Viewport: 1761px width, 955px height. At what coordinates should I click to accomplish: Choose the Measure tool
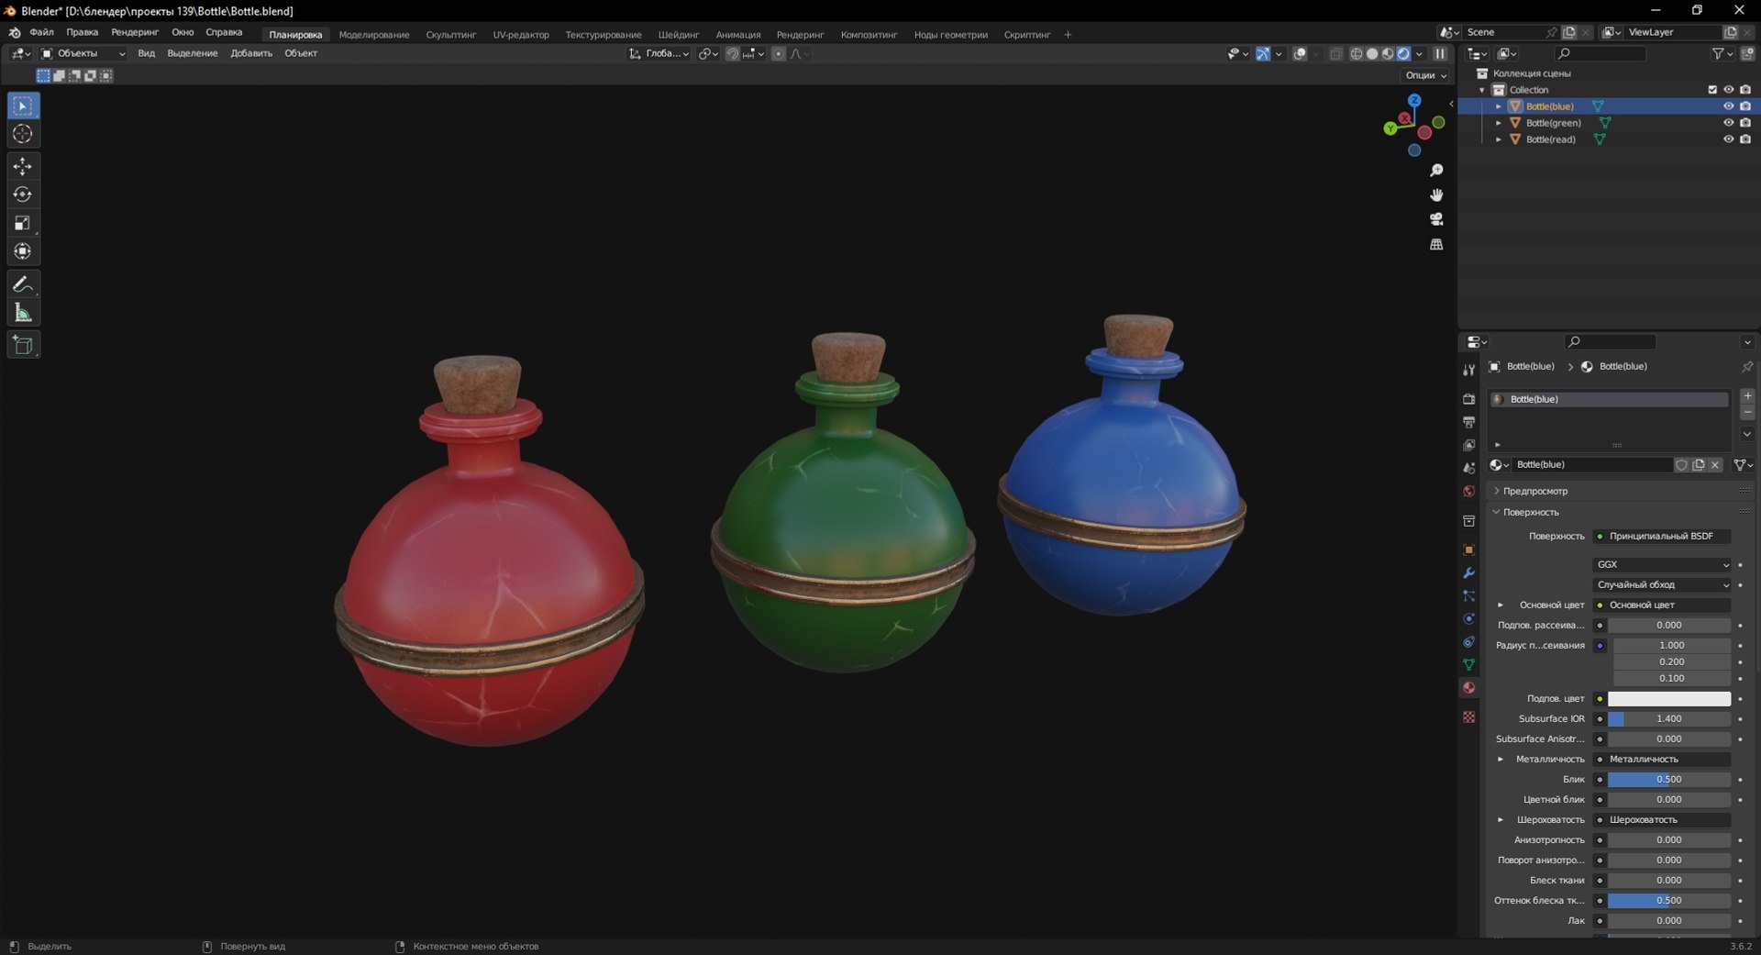(23, 313)
